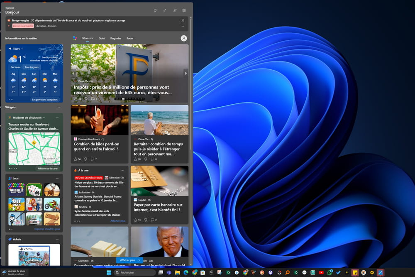Open Microsoft Edge from the taskbar
Screen dimensions: 415x277
click(x=186, y=272)
